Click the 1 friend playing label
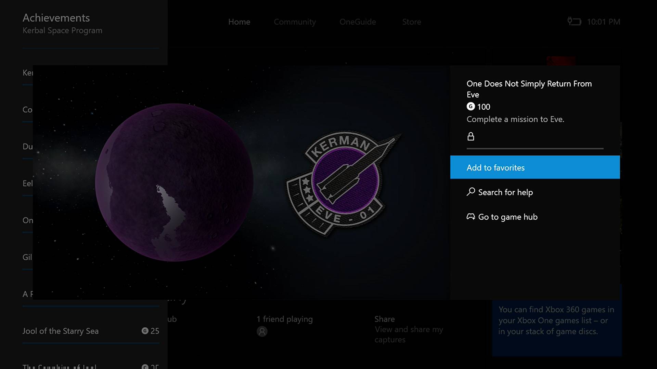This screenshot has height=369, width=657. point(285,319)
